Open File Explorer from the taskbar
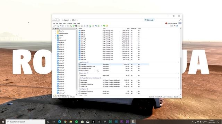Viewport: 222px width, 124px height. 71,122
